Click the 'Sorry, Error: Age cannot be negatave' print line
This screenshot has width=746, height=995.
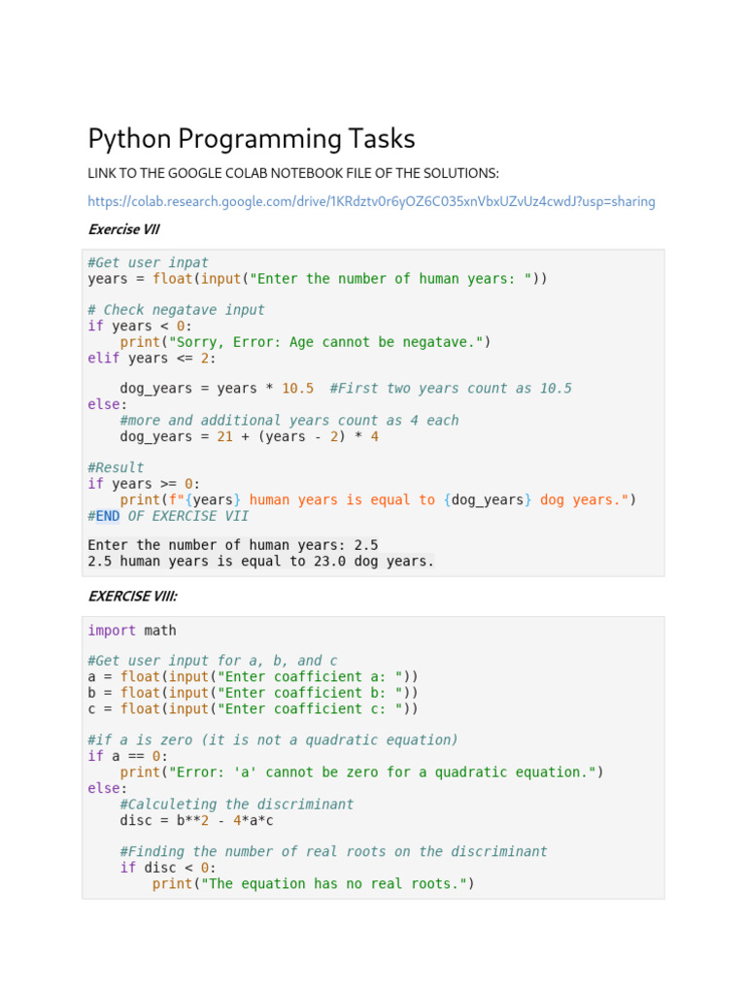(305, 342)
